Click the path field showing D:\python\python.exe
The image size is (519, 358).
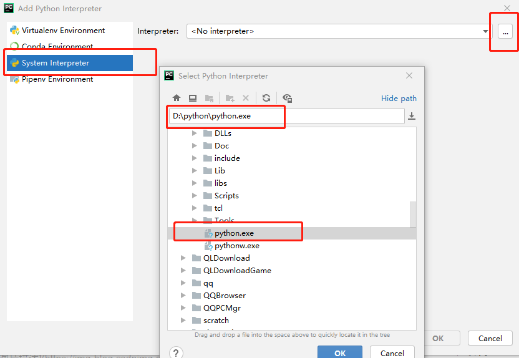(x=287, y=116)
